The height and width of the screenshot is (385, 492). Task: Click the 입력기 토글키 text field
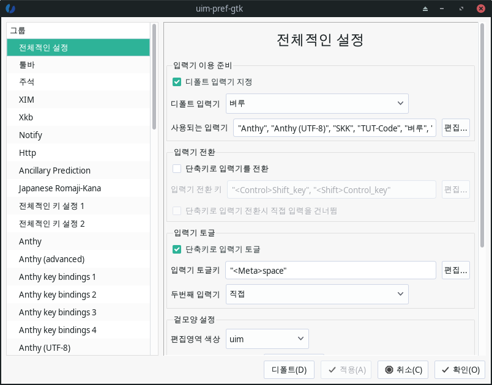(x=331, y=270)
